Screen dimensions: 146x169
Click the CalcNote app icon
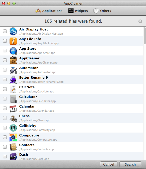[x=13, y=89]
